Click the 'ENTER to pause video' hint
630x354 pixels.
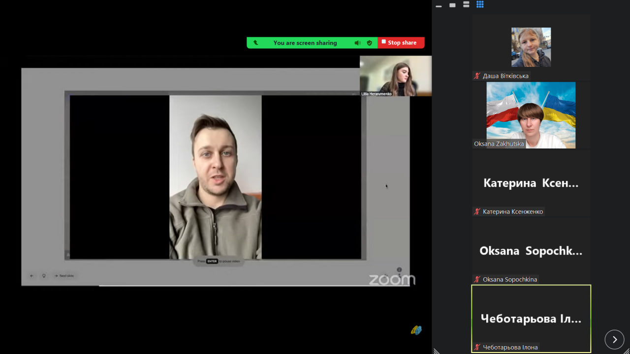(219, 261)
